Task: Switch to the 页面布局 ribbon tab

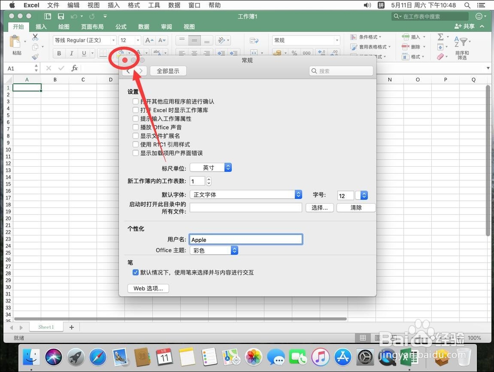Action: (x=92, y=27)
